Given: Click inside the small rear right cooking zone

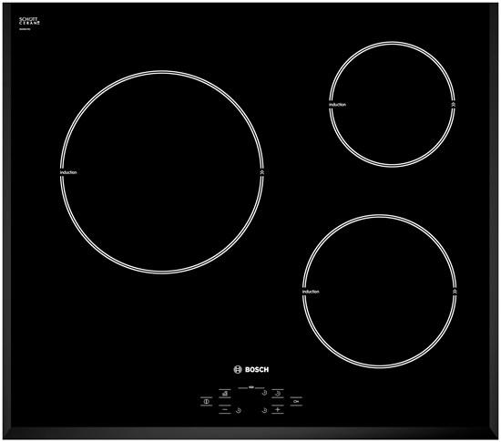Looking at the screenshot, I should click(x=392, y=104).
